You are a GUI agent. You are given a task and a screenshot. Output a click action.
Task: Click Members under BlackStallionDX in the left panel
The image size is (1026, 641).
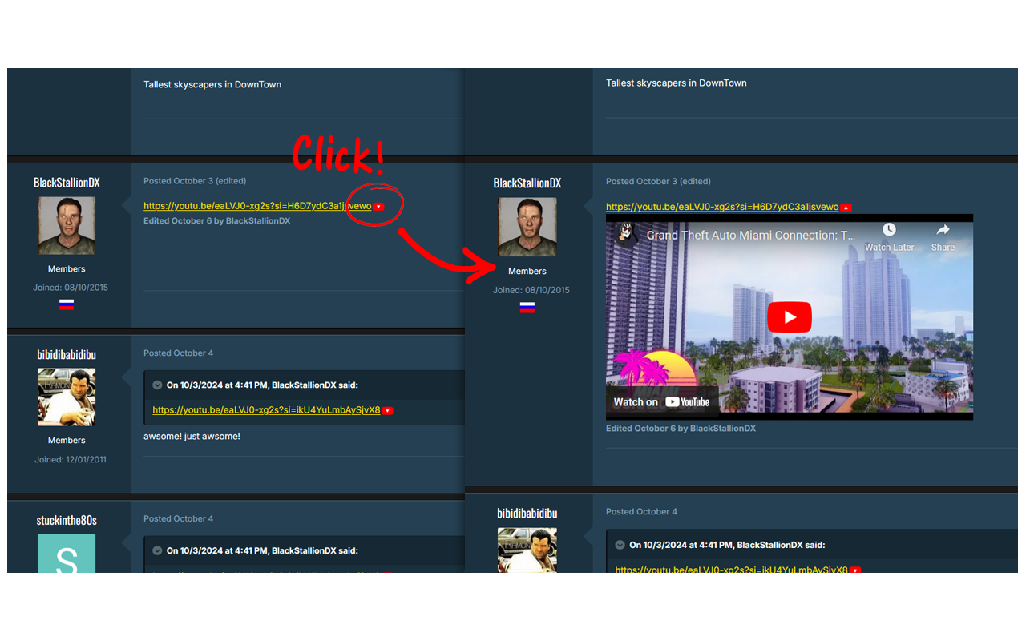point(67,269)
